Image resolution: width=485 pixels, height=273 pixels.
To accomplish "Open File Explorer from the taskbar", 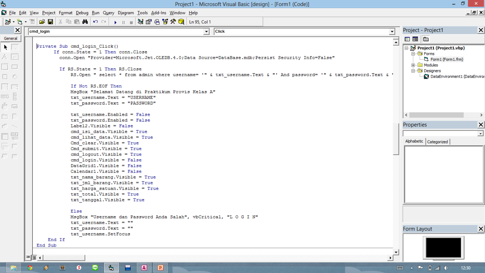I will tap(13, 268).
